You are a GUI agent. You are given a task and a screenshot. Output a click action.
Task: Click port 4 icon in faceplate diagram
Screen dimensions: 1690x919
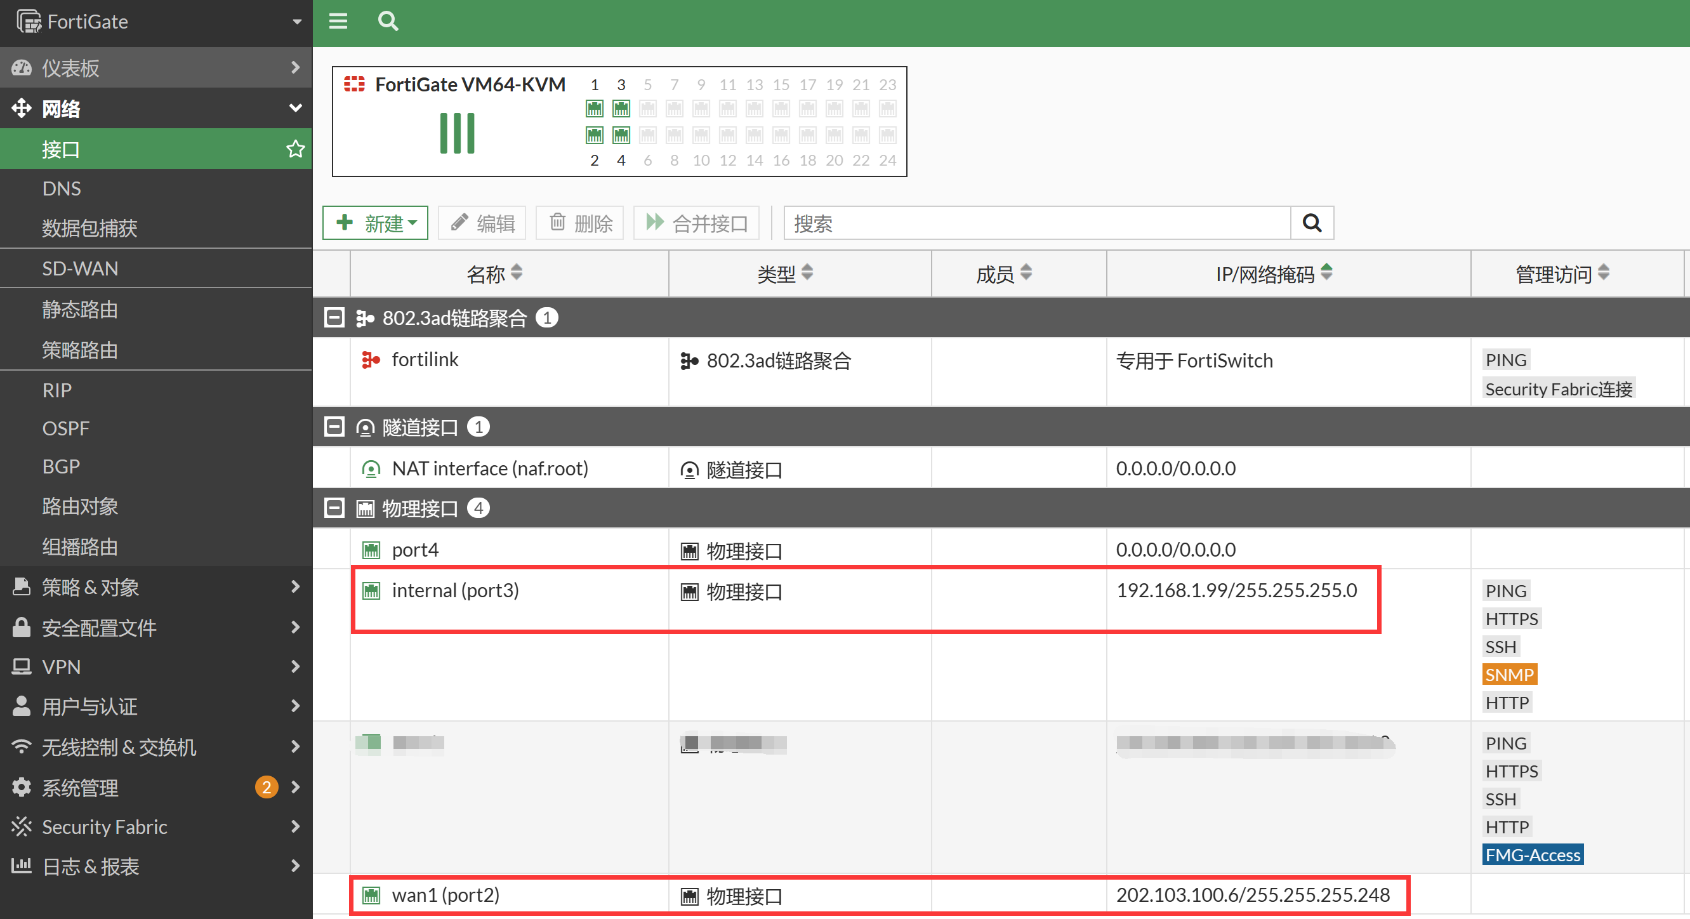pyautogui.click(x=621, y=135)
